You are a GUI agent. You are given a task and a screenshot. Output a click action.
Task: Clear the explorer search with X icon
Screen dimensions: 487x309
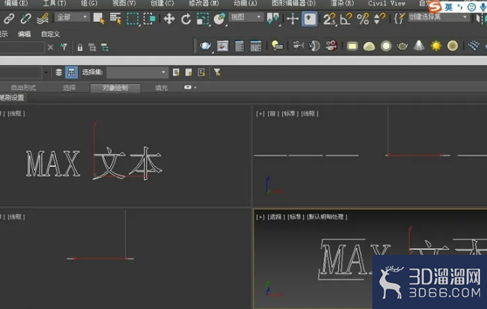pos(50,47)
